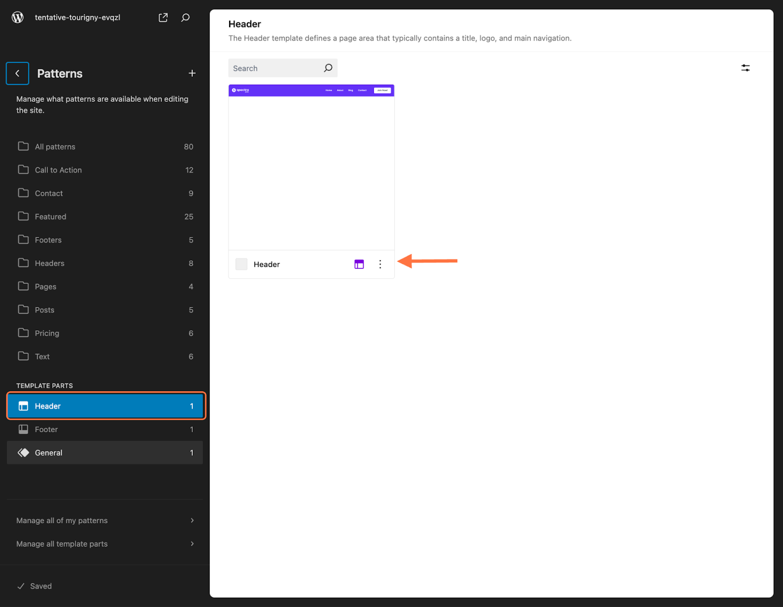Open the site in a new tab
Screen dimensions: 783x607
coord(163,17)
